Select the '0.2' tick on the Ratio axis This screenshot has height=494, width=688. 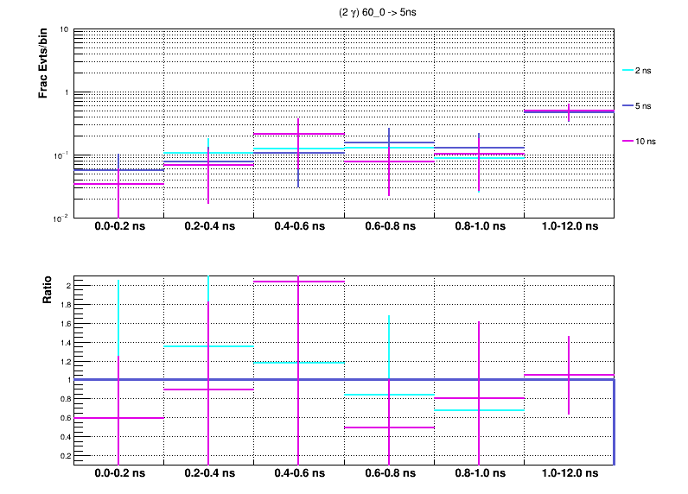click(62, 456)
